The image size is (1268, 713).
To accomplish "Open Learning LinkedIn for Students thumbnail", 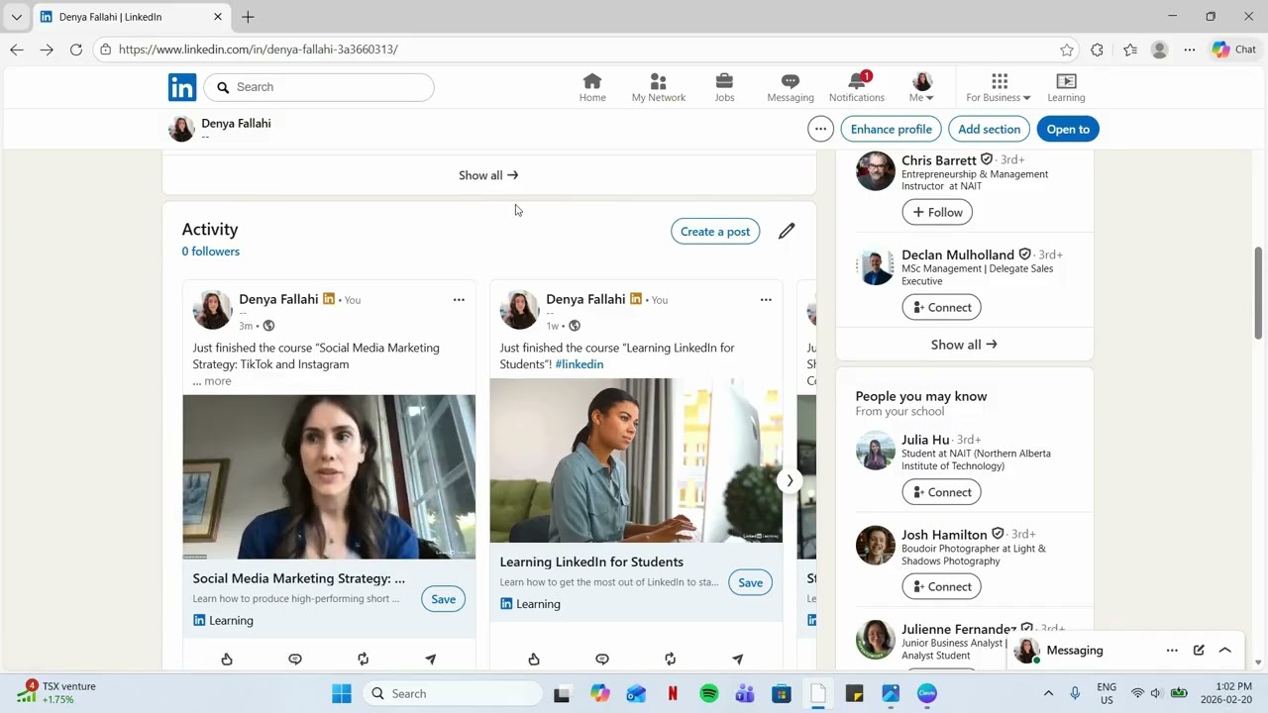I will point(636,460).
